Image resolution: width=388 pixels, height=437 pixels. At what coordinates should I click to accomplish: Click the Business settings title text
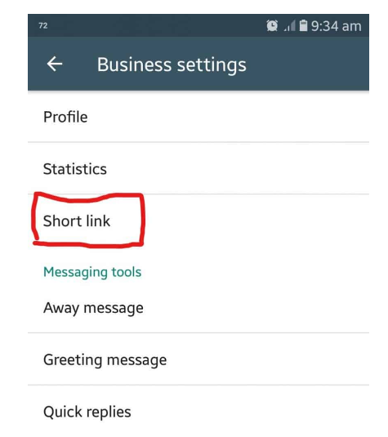(172, 65)
